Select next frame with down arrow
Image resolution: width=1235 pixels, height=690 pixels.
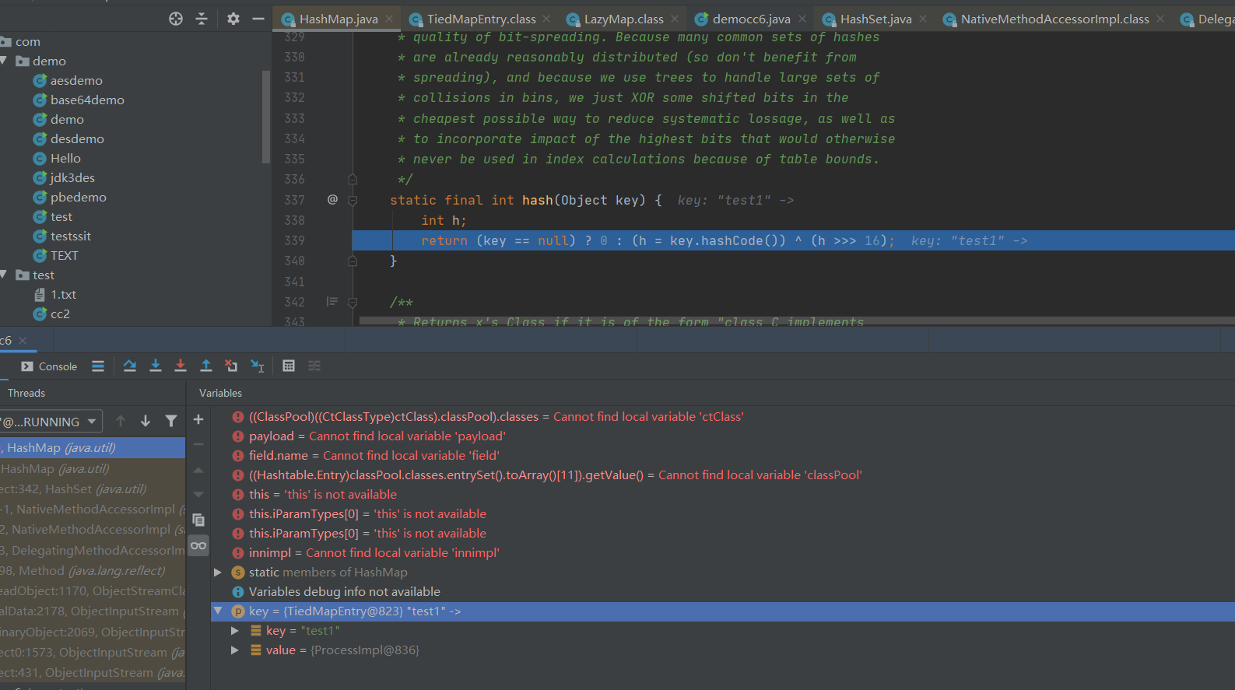tap(146, 421)
